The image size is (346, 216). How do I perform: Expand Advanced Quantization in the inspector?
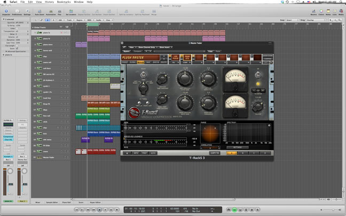click(x=6, y=51)
